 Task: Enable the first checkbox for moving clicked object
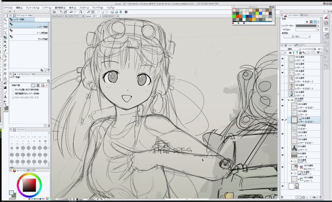coord(13,90)
